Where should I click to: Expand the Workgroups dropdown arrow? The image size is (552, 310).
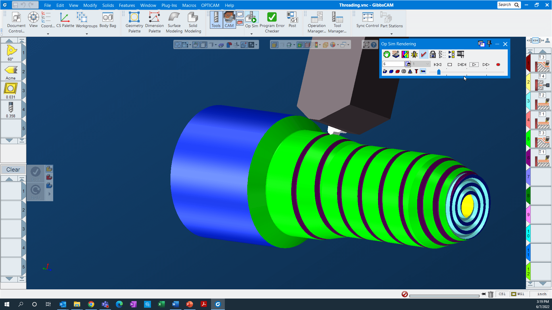[x=87, y=34]
